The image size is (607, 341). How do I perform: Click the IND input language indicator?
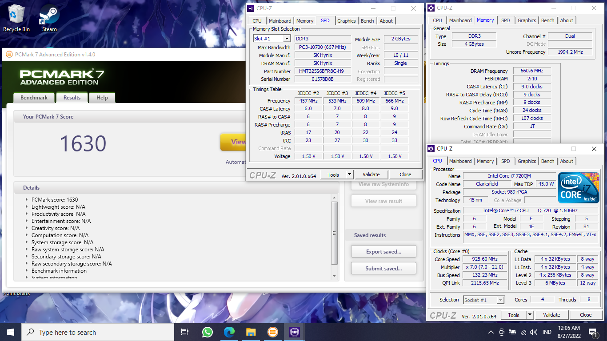tap(547, 332)
